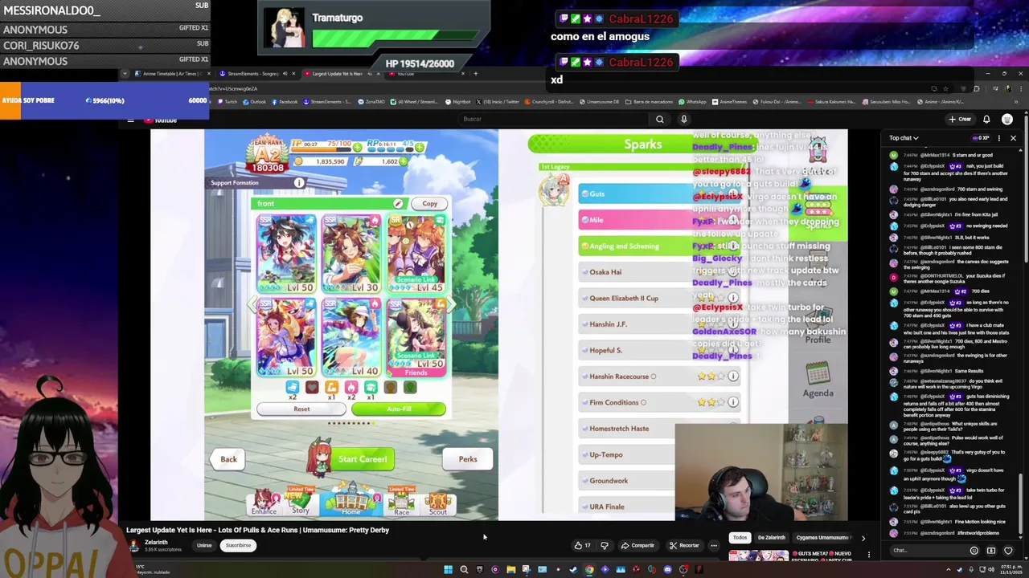Open Agenda calendar icon
This screenshot has height=578, width=1029.
818,378
